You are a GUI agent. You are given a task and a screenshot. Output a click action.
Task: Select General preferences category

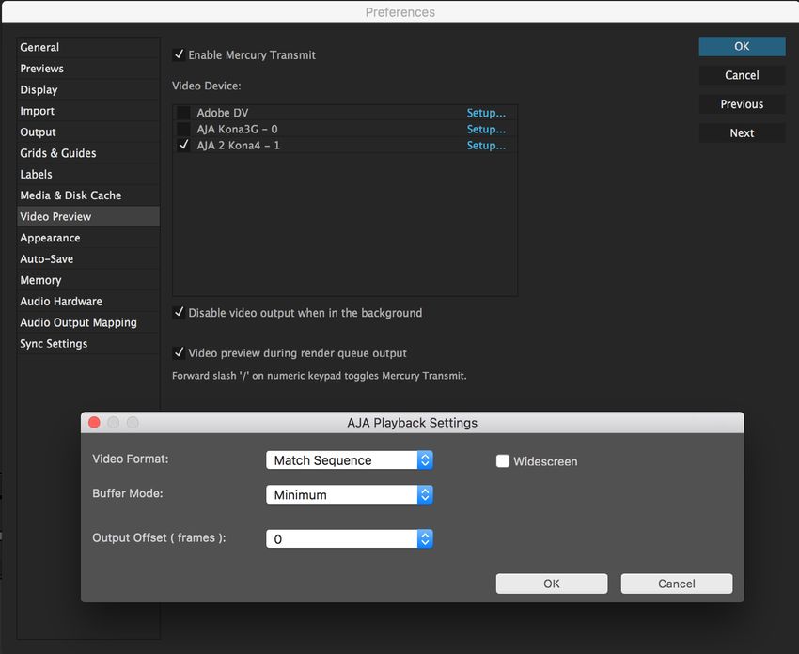click(88, 47)
